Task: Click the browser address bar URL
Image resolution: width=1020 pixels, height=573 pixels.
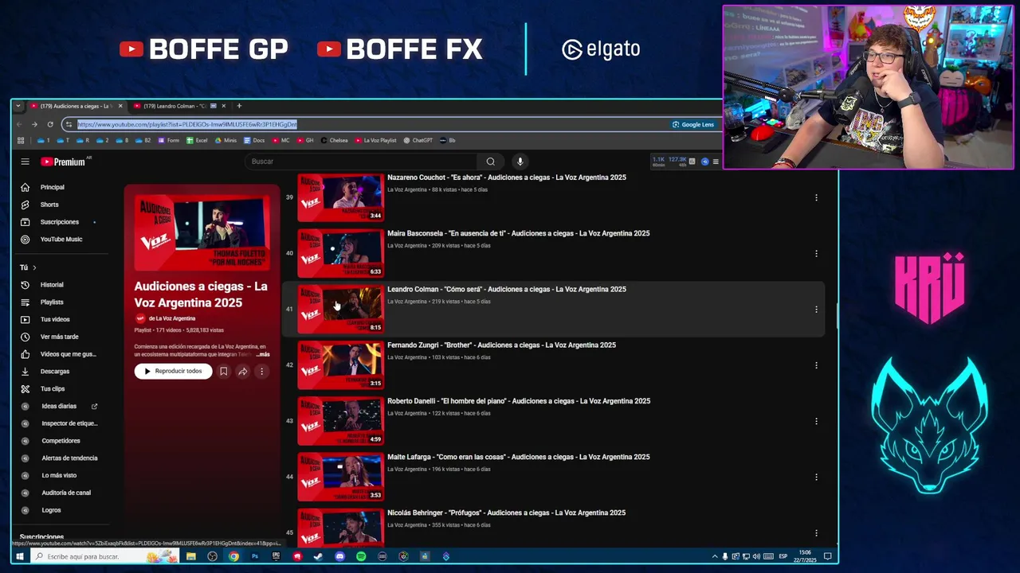Action: 187,124
